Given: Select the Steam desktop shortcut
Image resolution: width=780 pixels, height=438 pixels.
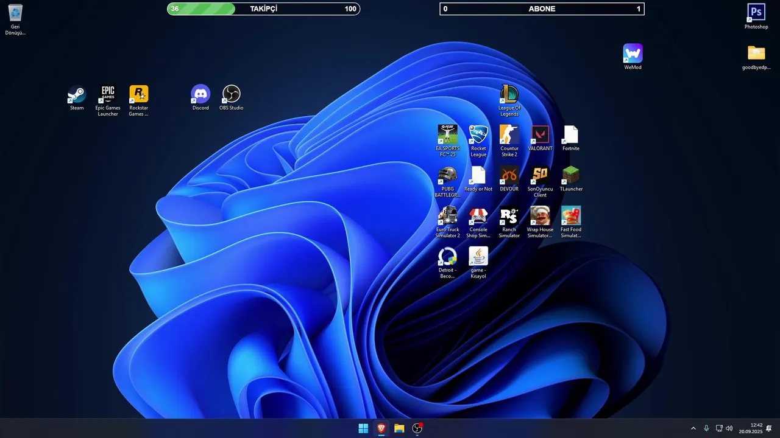Looking at the screenshot, I should tap(77, 98).
